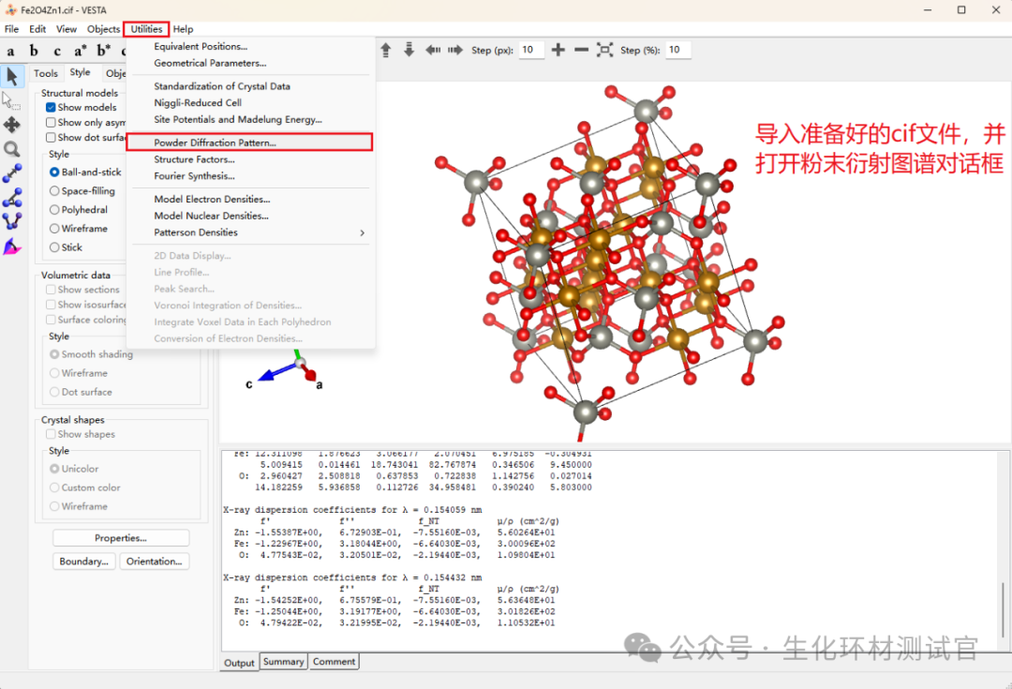Enable Show dot surface checkbox

[x=51, y=137]
